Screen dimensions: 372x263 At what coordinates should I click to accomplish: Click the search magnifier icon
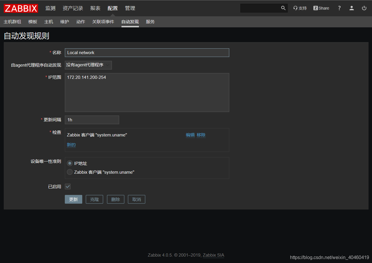point(283,8)
